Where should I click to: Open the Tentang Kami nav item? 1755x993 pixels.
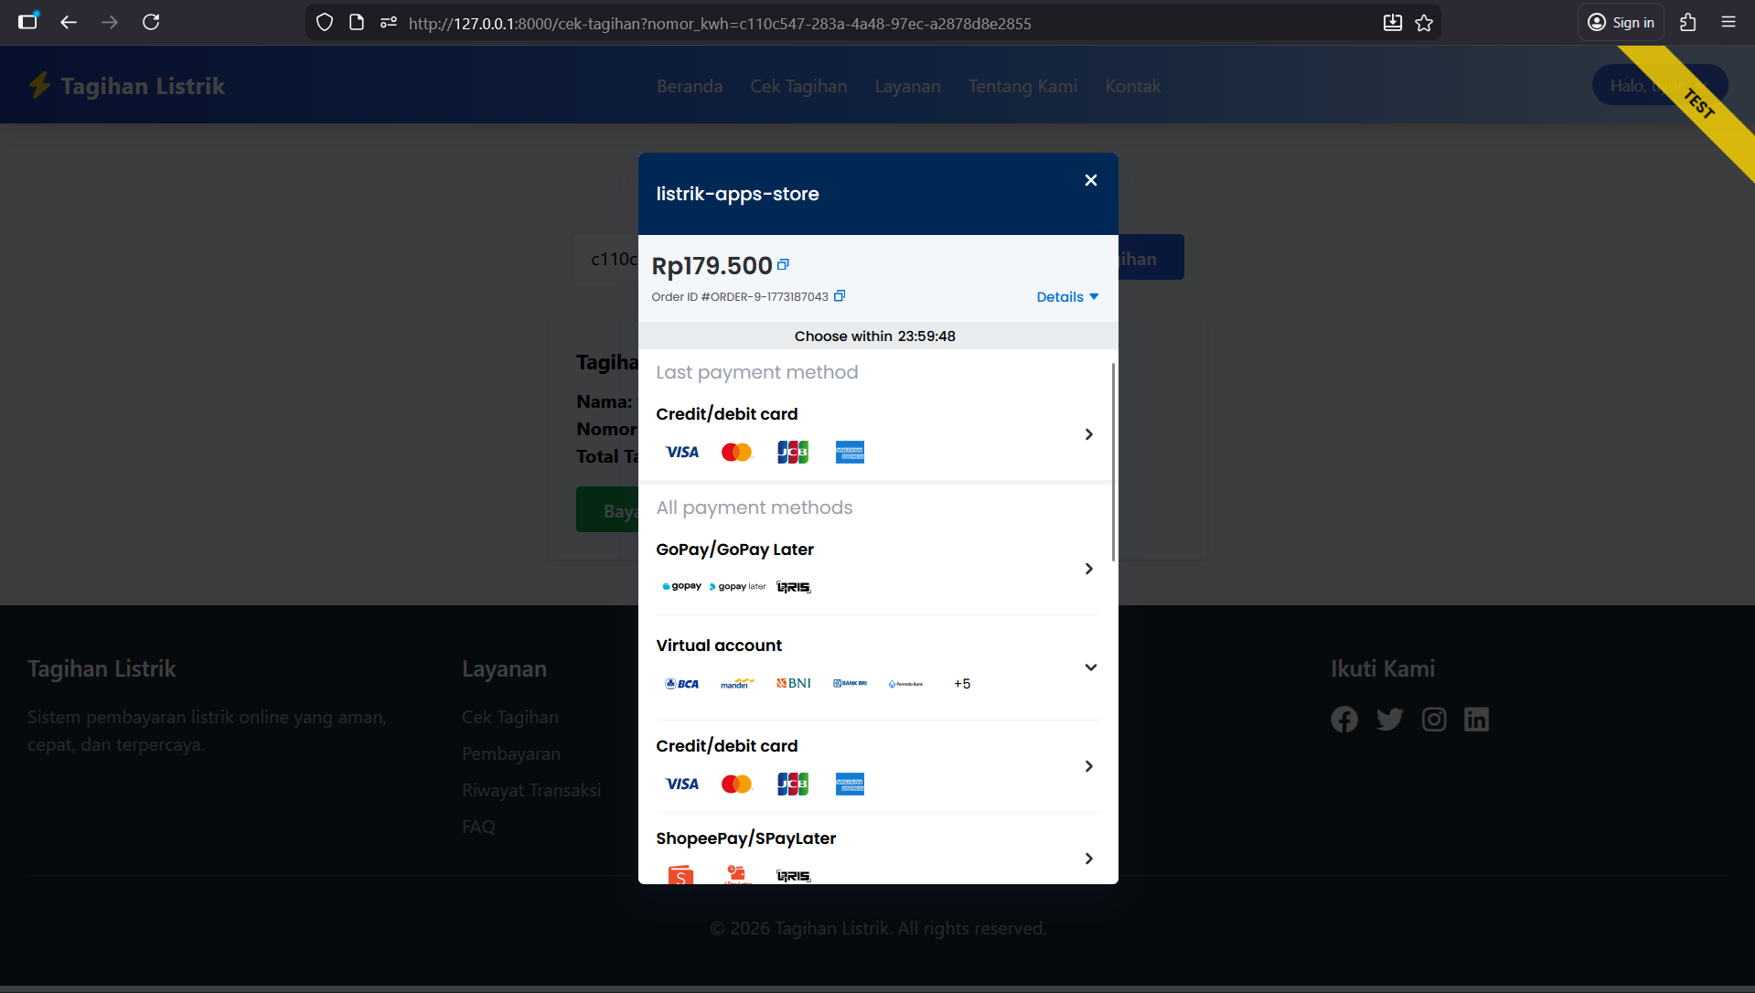(x=1022, y=86)
